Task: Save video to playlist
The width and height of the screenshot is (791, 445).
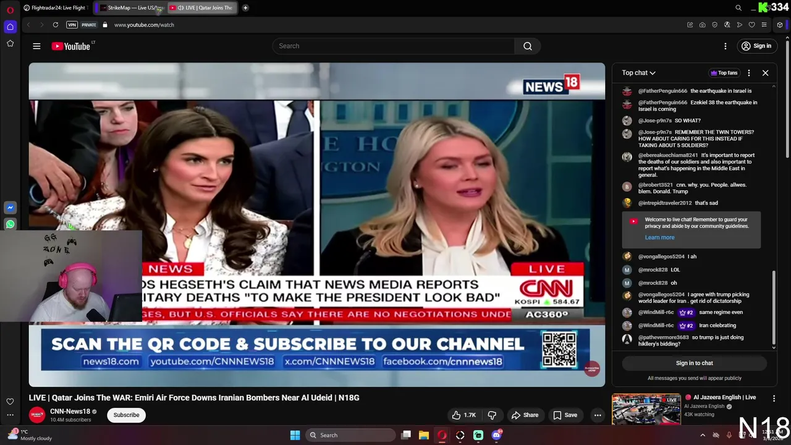Action: click(x=564, y=415)
